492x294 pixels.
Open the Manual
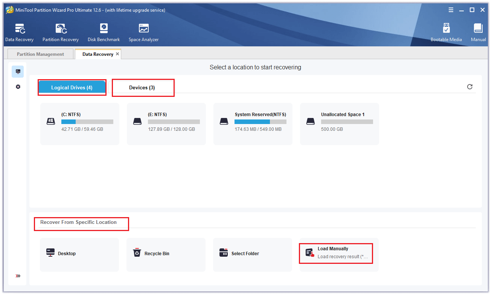click(x=478, y=32)
